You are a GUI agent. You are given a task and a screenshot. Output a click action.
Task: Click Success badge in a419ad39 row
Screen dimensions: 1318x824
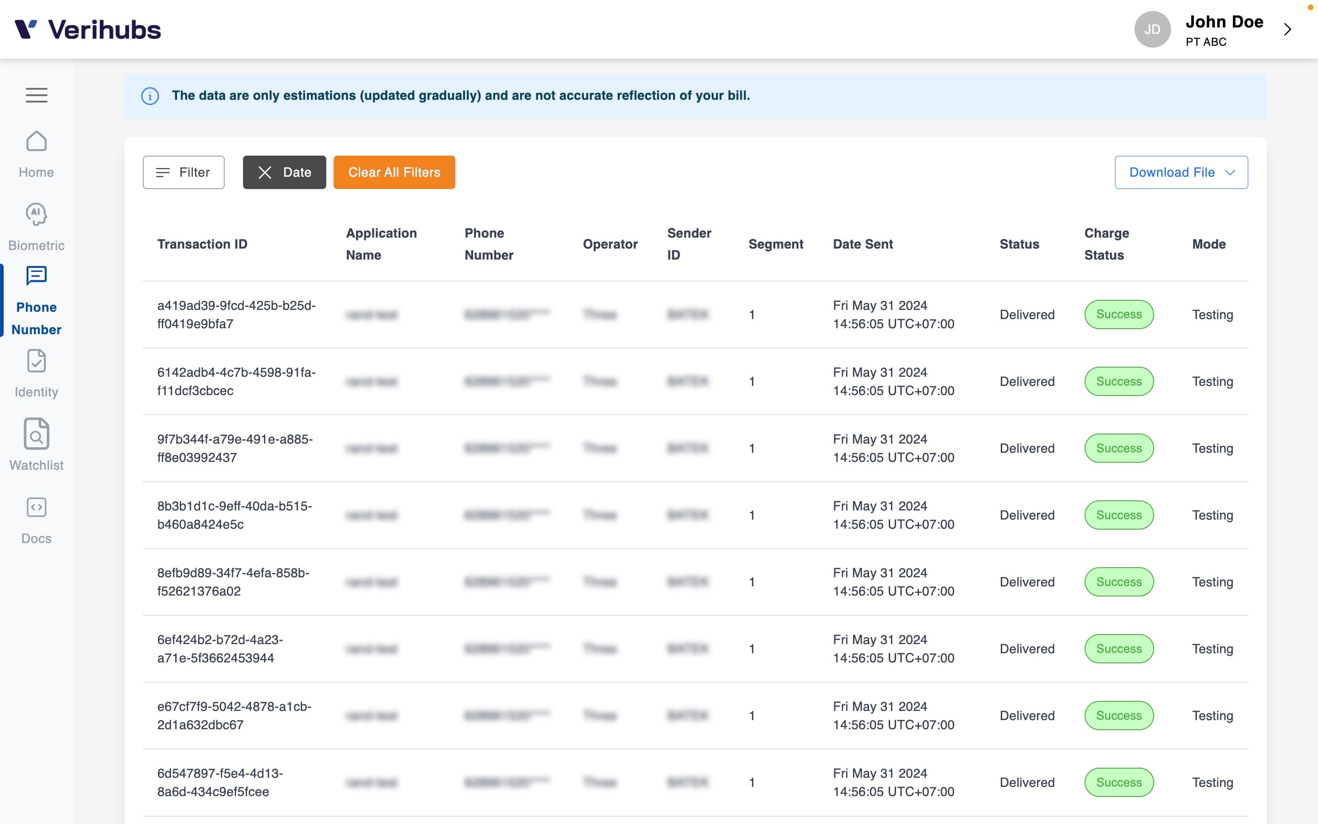(x=1118, y=314)
